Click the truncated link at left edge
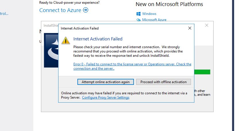Image resolution: width=248 pixels, height=131 pixels. [x=4, y=13]
